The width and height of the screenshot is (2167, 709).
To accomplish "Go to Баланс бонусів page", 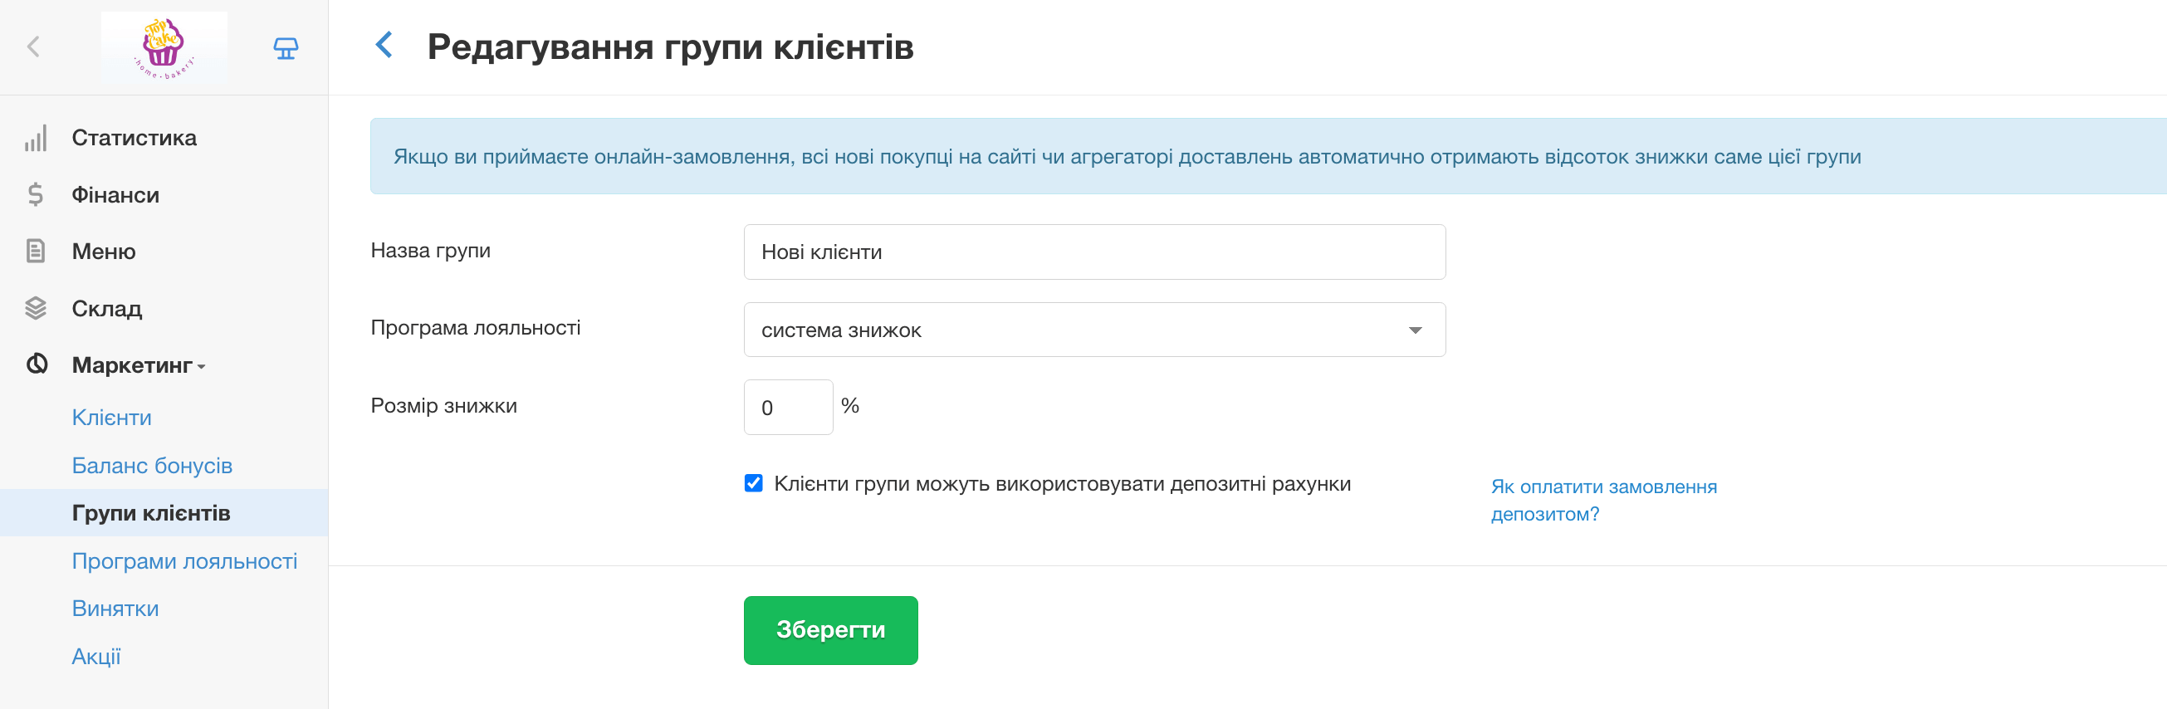I will point(151,466).
